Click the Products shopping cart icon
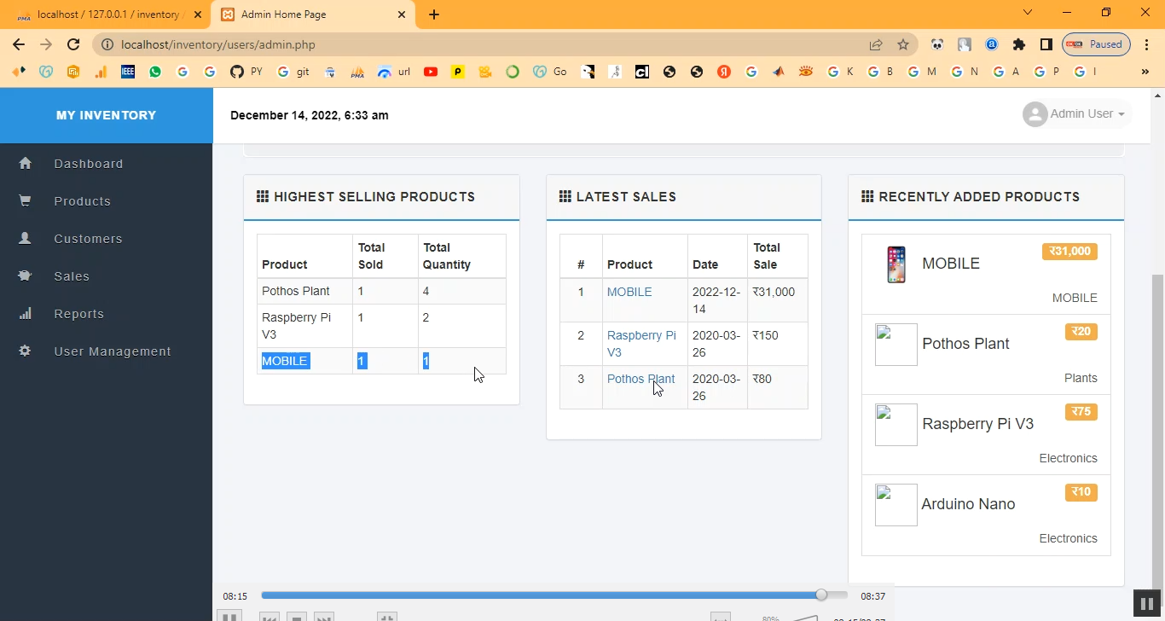Viewport: 1165px width, 621px height. click(x=26, y=200)
